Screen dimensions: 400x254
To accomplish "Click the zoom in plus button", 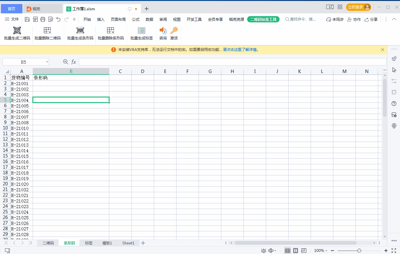I will [x=386, y=251].
